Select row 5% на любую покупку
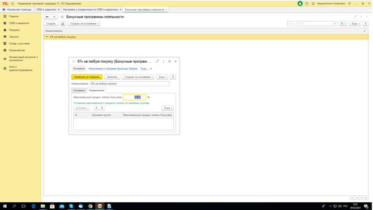The width and height of the screenshot is (373, 210). [206, 37]
